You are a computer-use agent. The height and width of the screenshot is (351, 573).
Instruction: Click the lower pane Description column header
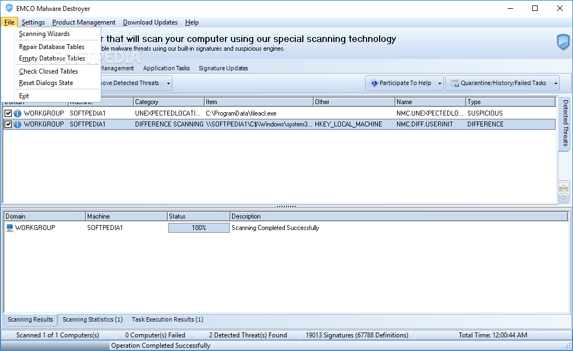point(399,216)
